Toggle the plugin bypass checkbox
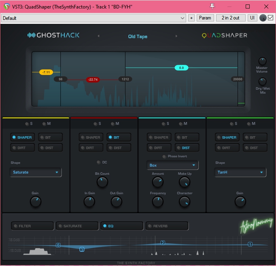Image resolution: width=276 pixels, height=266 pixels. point(270,18)
